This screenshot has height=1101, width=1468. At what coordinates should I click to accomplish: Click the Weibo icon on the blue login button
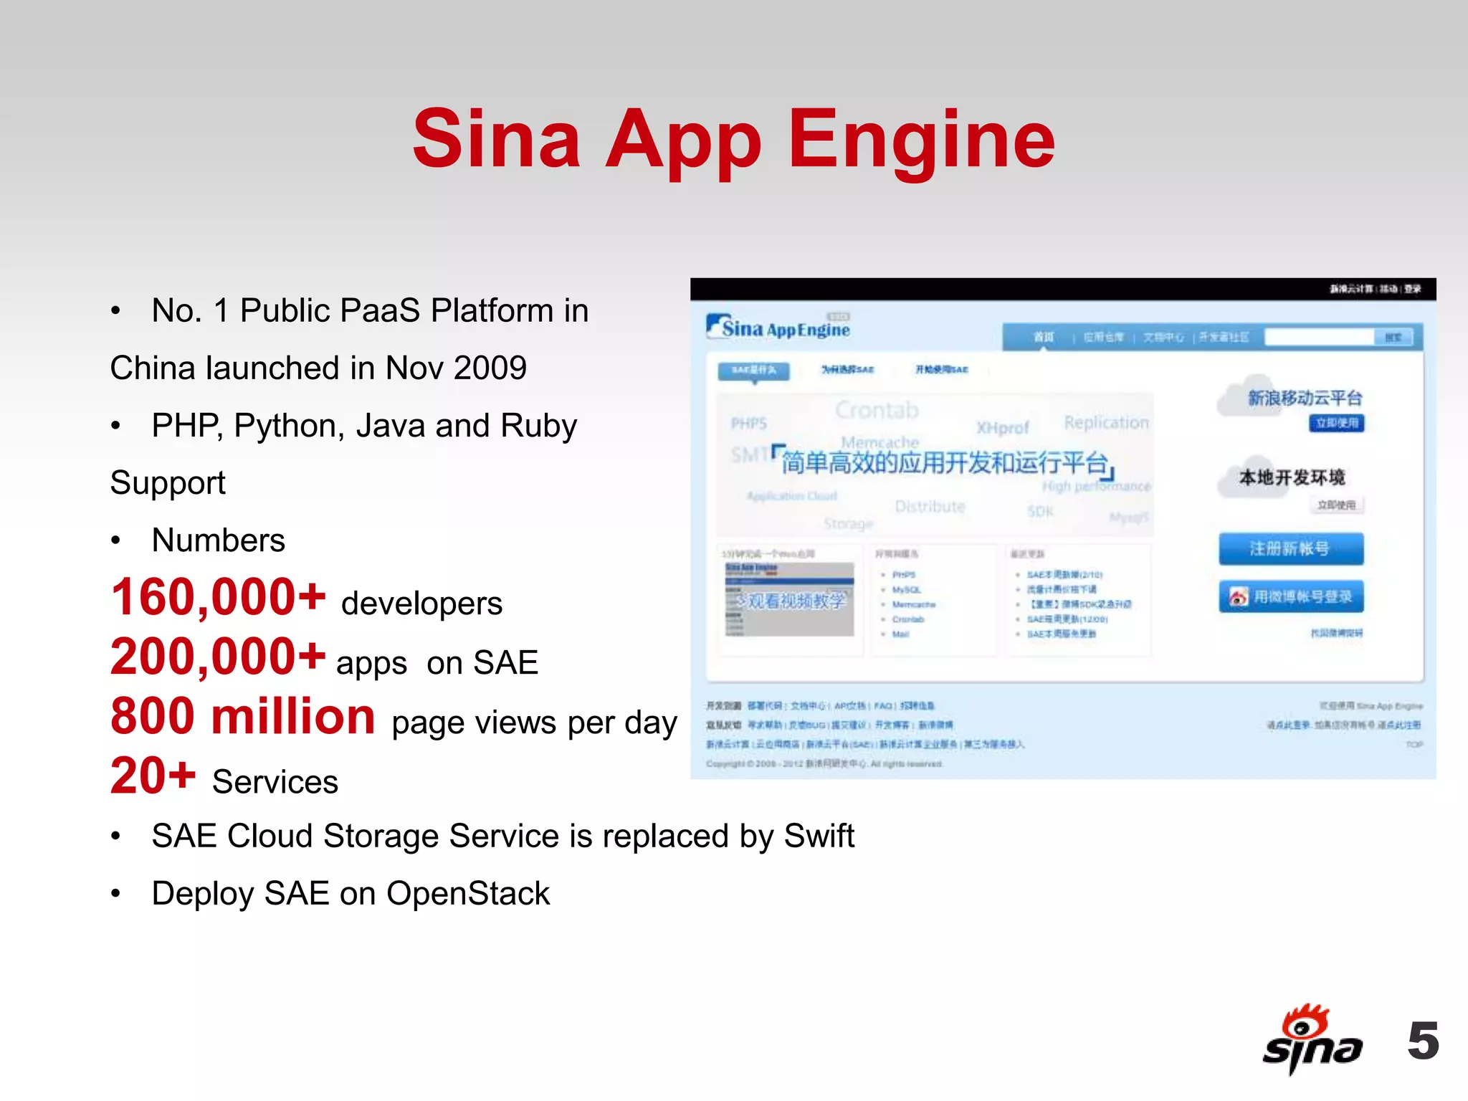tap(1239, 596)
